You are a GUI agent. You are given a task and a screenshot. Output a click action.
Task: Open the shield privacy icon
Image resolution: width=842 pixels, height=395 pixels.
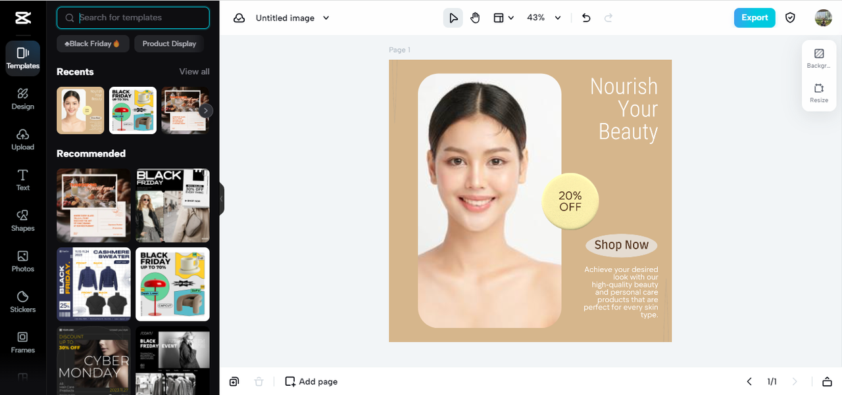pyautogui.click(x=790, y=18)
